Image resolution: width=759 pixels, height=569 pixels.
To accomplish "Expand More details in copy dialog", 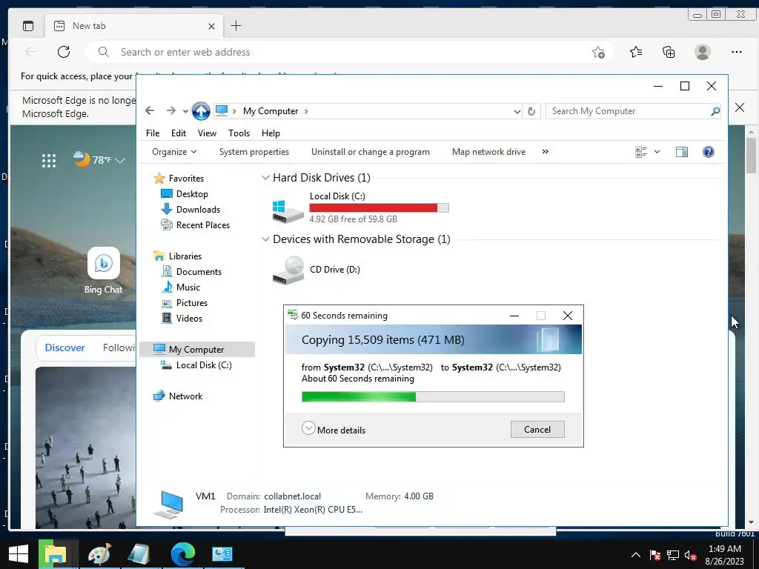I will (334, 430).
